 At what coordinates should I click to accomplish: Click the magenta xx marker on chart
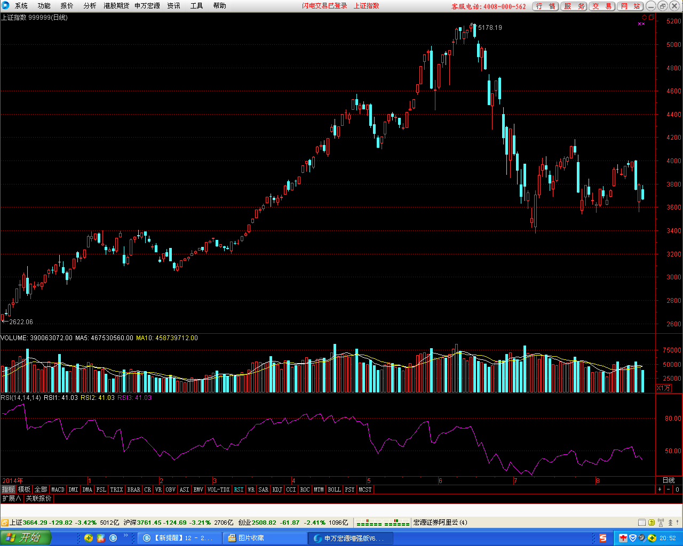pos(641,23)
